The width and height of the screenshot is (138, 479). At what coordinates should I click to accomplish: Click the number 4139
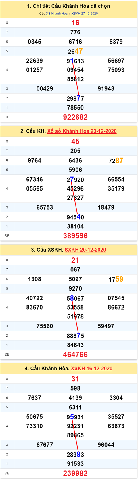coord(75,398)
